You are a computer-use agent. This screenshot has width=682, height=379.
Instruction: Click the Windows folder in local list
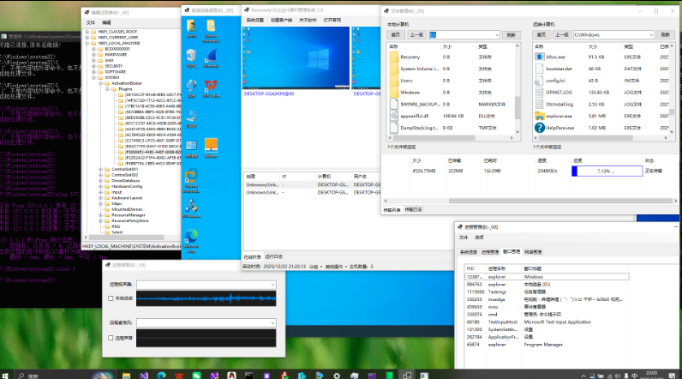[x=410, y=91]
